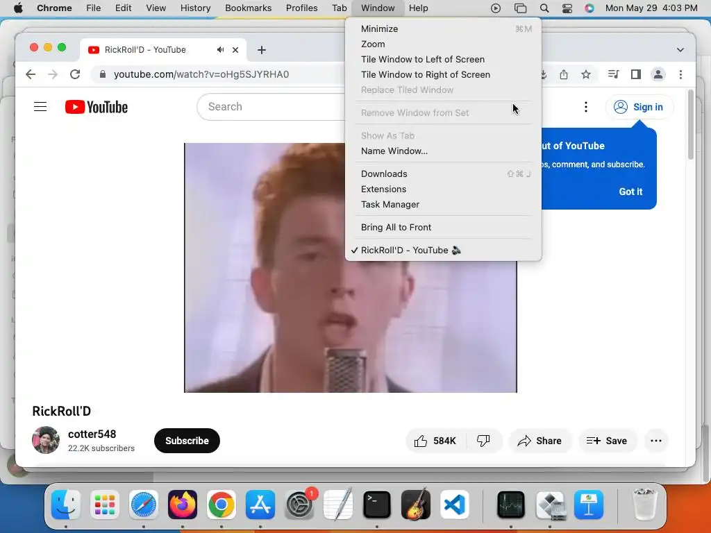Close the RickRoll'D - YouTube tab
Screen dimensions: 711x533
235,50
